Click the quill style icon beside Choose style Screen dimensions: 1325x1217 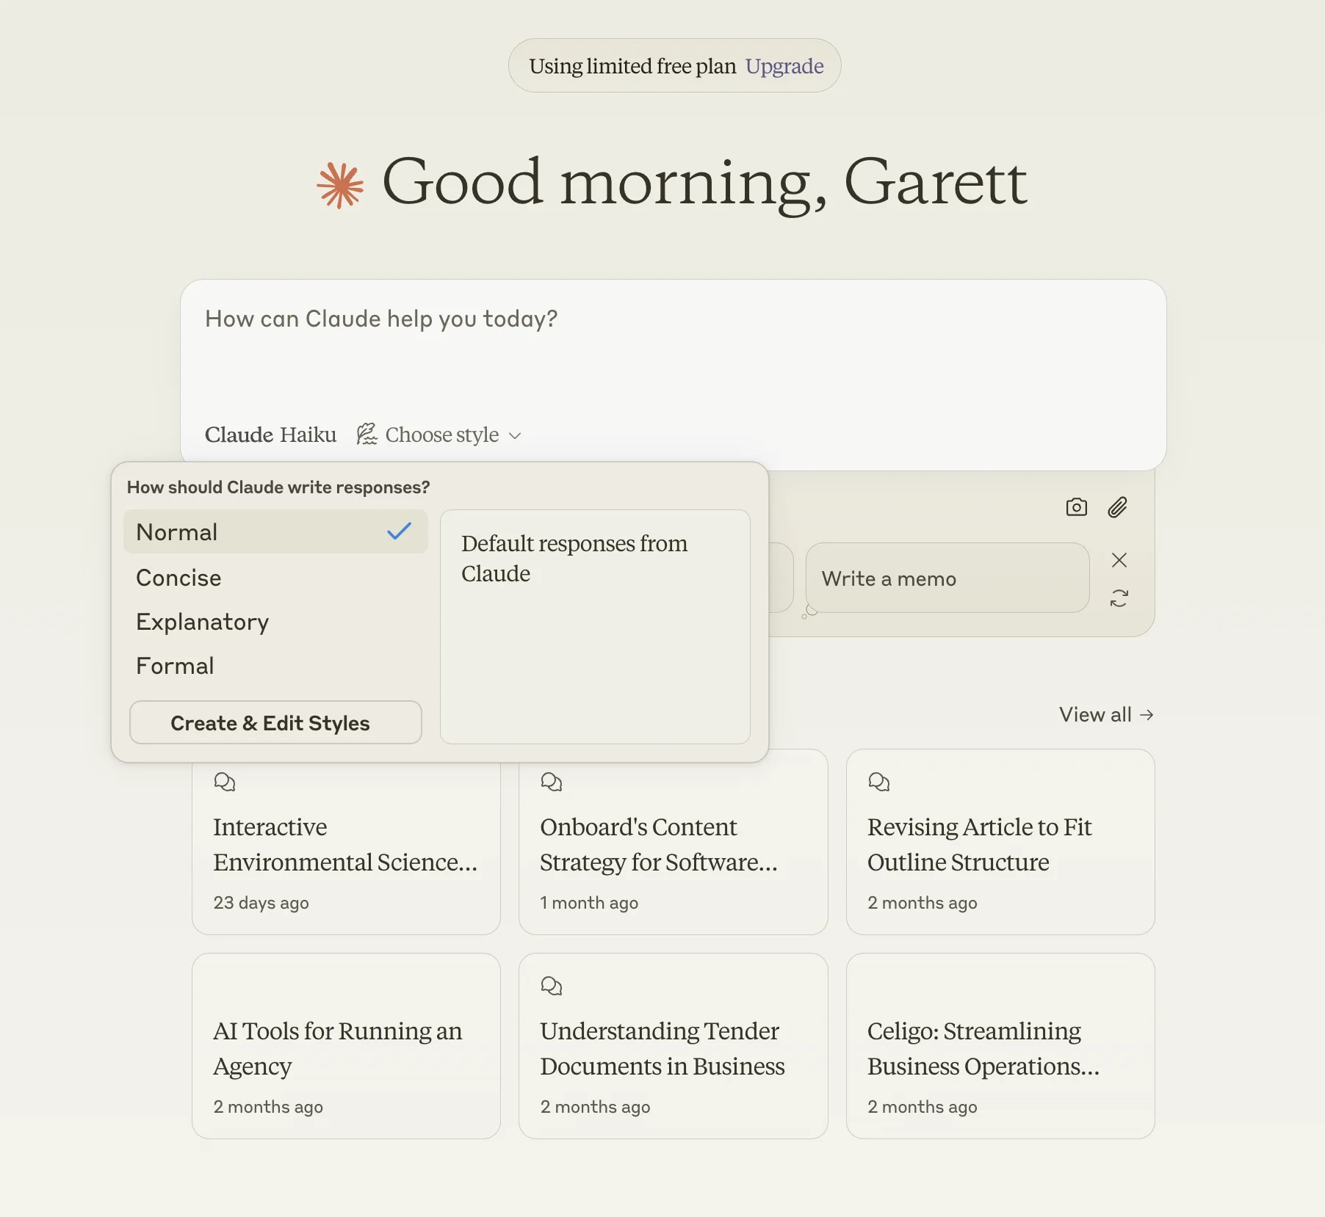pos(367,434)
